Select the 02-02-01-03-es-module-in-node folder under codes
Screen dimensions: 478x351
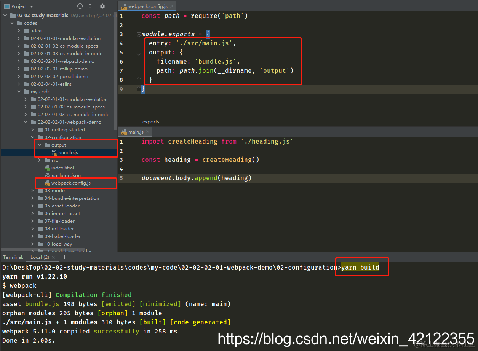coord(67,54)
